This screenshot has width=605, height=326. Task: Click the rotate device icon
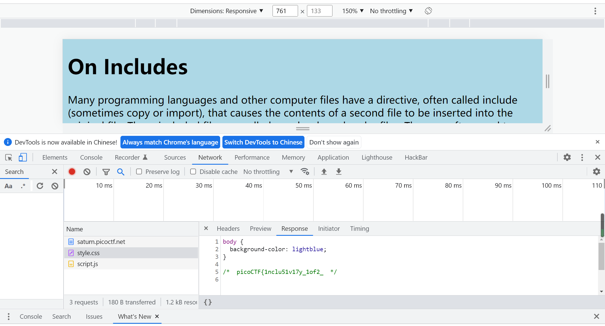pyautogui.click(x=428, y=11)
